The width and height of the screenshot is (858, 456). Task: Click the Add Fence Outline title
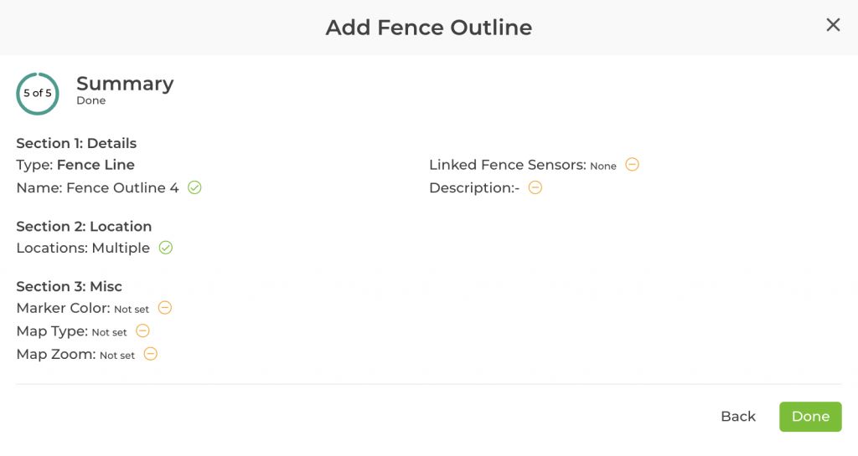tap(428, 28)
